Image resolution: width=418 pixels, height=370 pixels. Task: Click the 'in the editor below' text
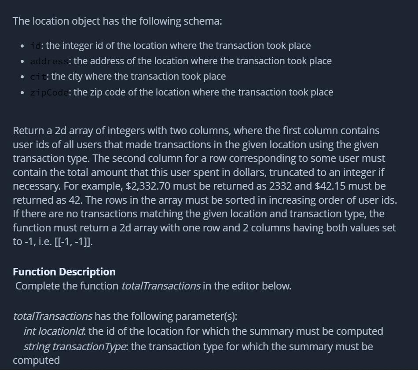coord(247,286)
